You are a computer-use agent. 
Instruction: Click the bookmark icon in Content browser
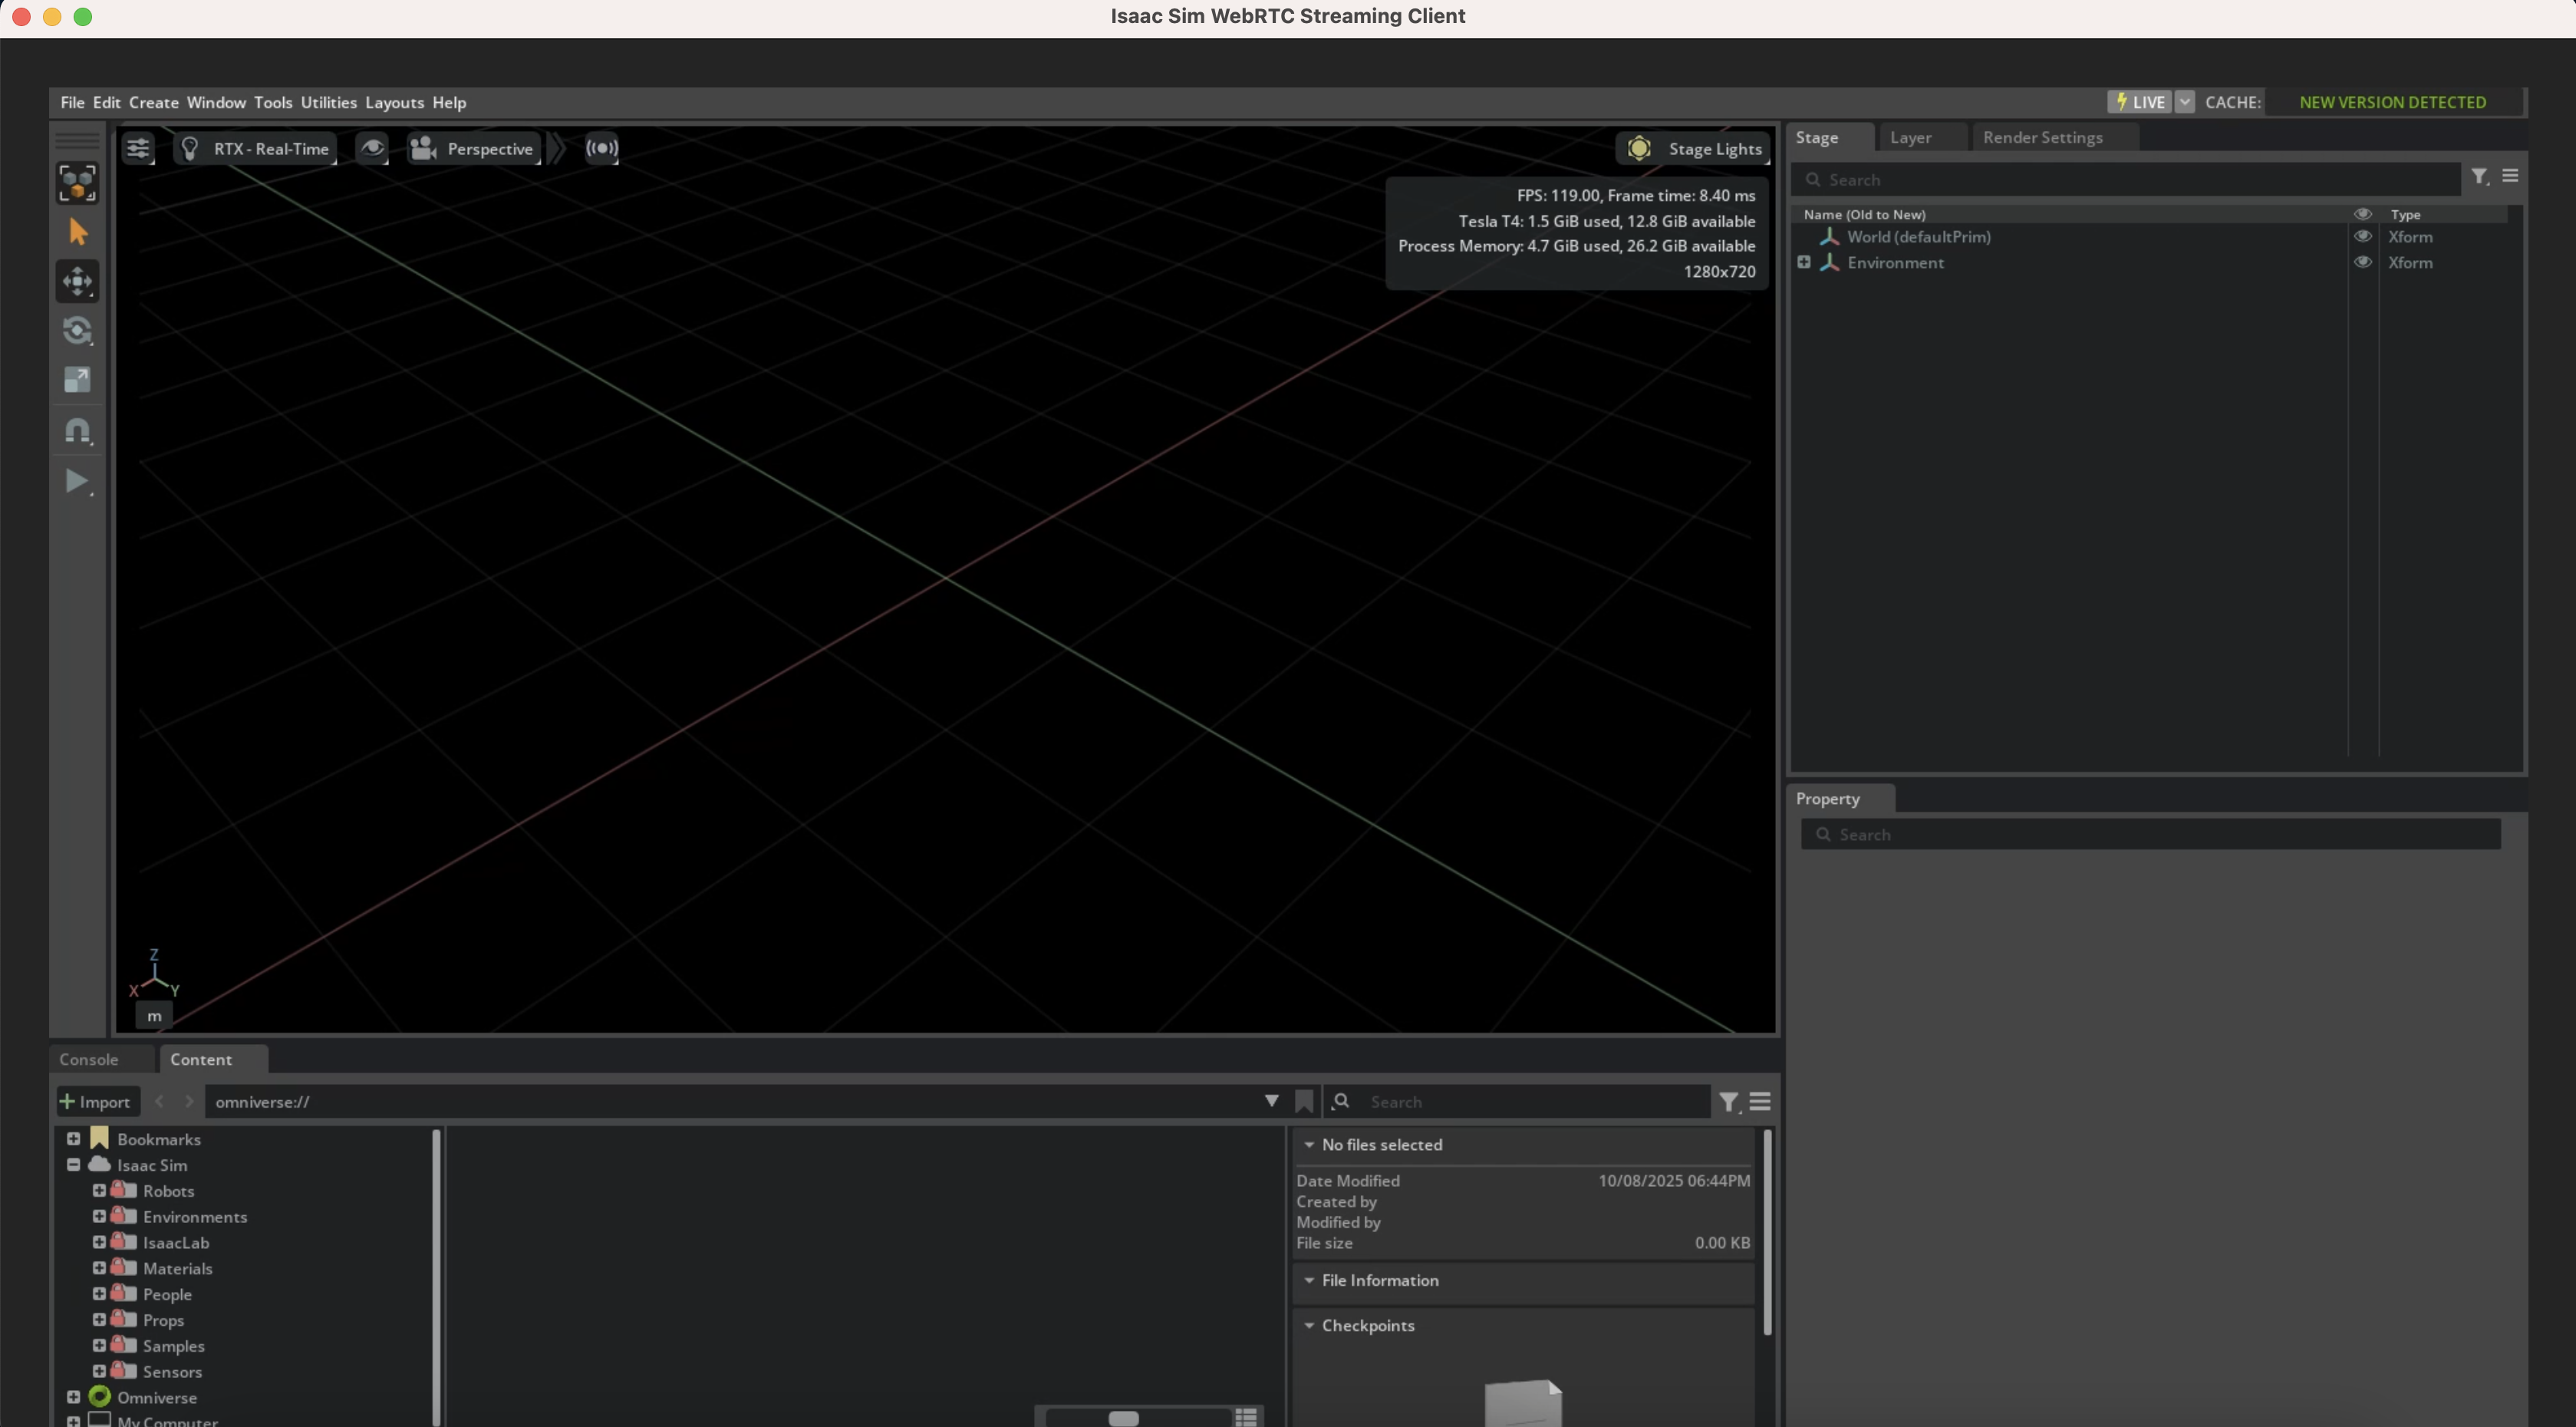1304,1101
